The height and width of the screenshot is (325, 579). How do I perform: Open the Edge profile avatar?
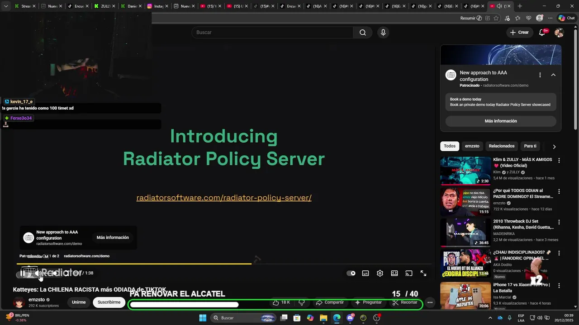540,18
